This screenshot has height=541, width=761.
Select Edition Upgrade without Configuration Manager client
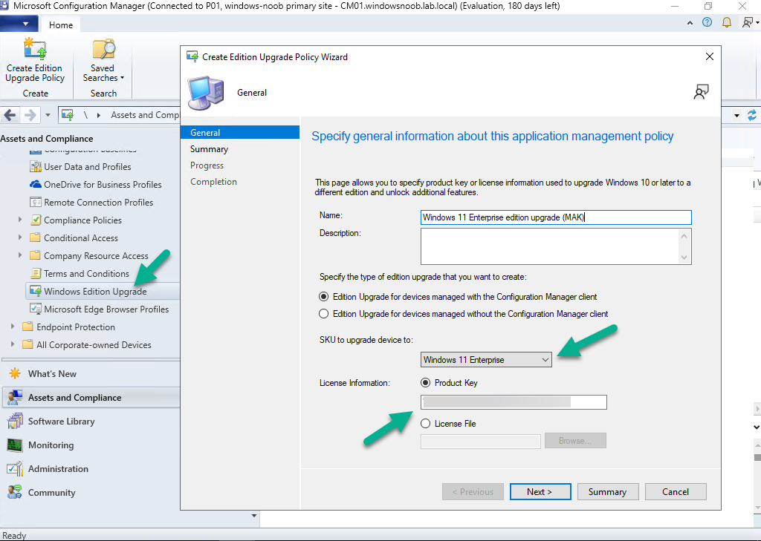tap(324, 314)
